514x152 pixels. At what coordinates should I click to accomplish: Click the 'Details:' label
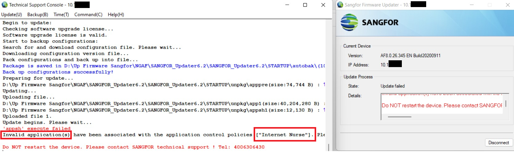point(355,96)
